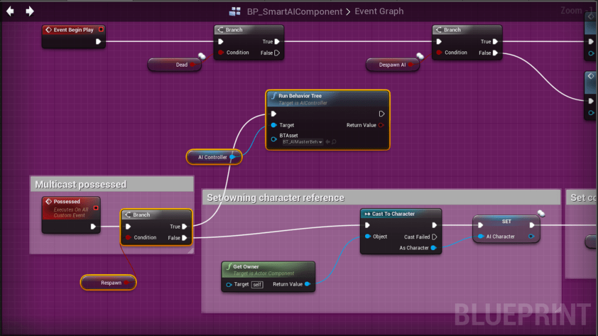Viewport: 598px width, 336px height.
Task: Select Event Graph breadcrumb
Action: click(379, 11)
